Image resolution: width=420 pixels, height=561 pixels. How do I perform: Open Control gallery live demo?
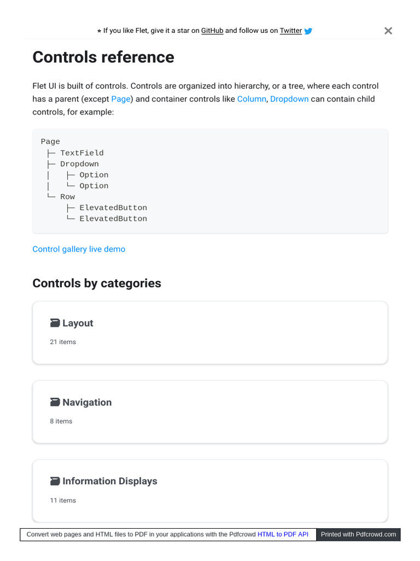79,249
